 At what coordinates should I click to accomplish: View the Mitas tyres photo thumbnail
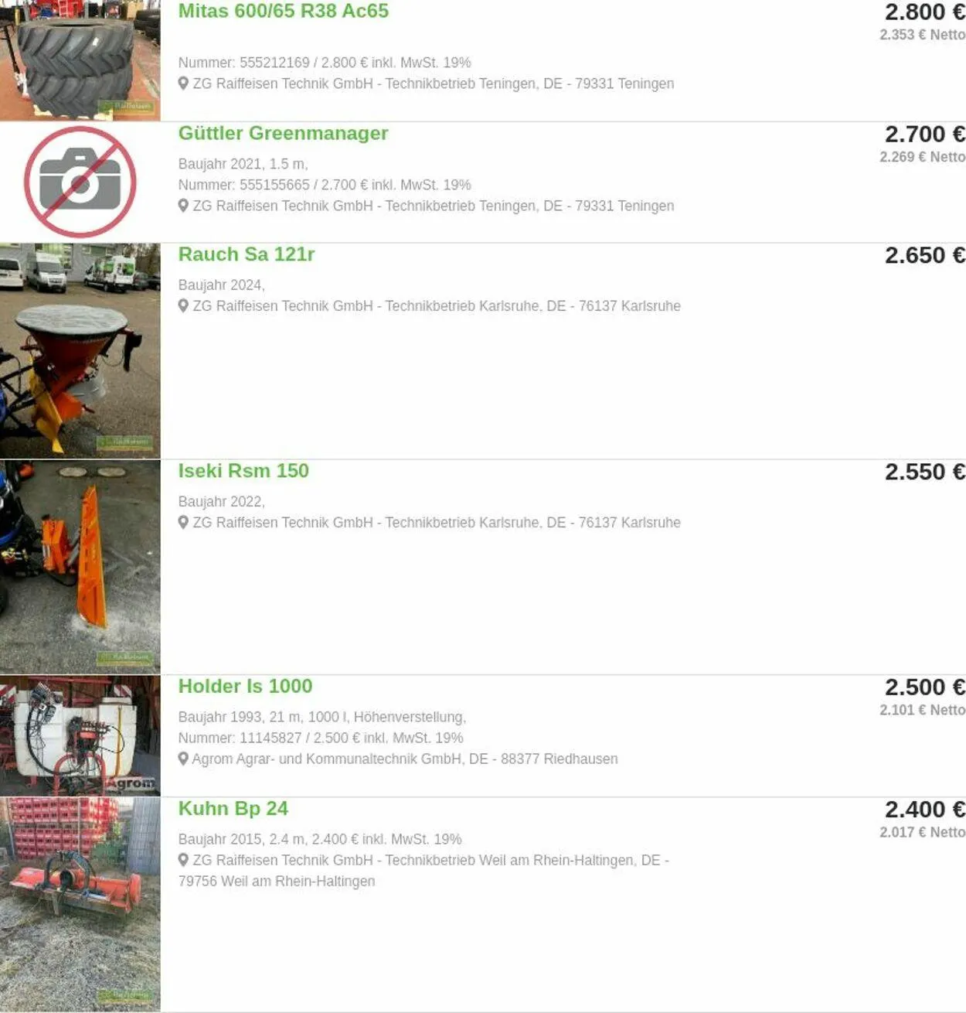tap(80, 60)
